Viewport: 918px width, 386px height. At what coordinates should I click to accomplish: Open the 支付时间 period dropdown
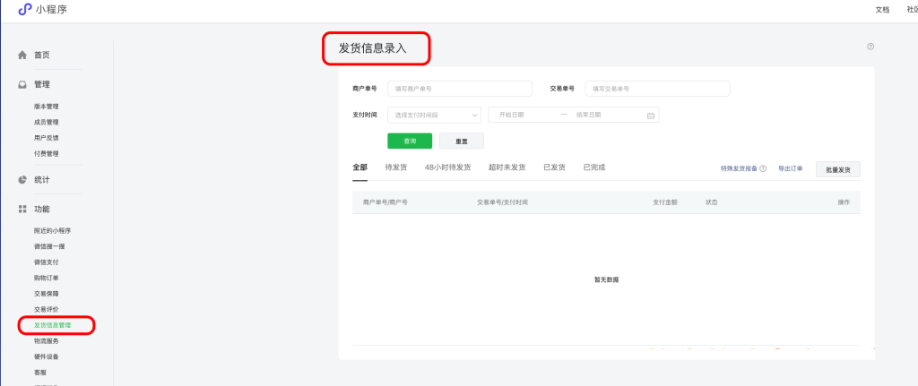coord(434,115)
